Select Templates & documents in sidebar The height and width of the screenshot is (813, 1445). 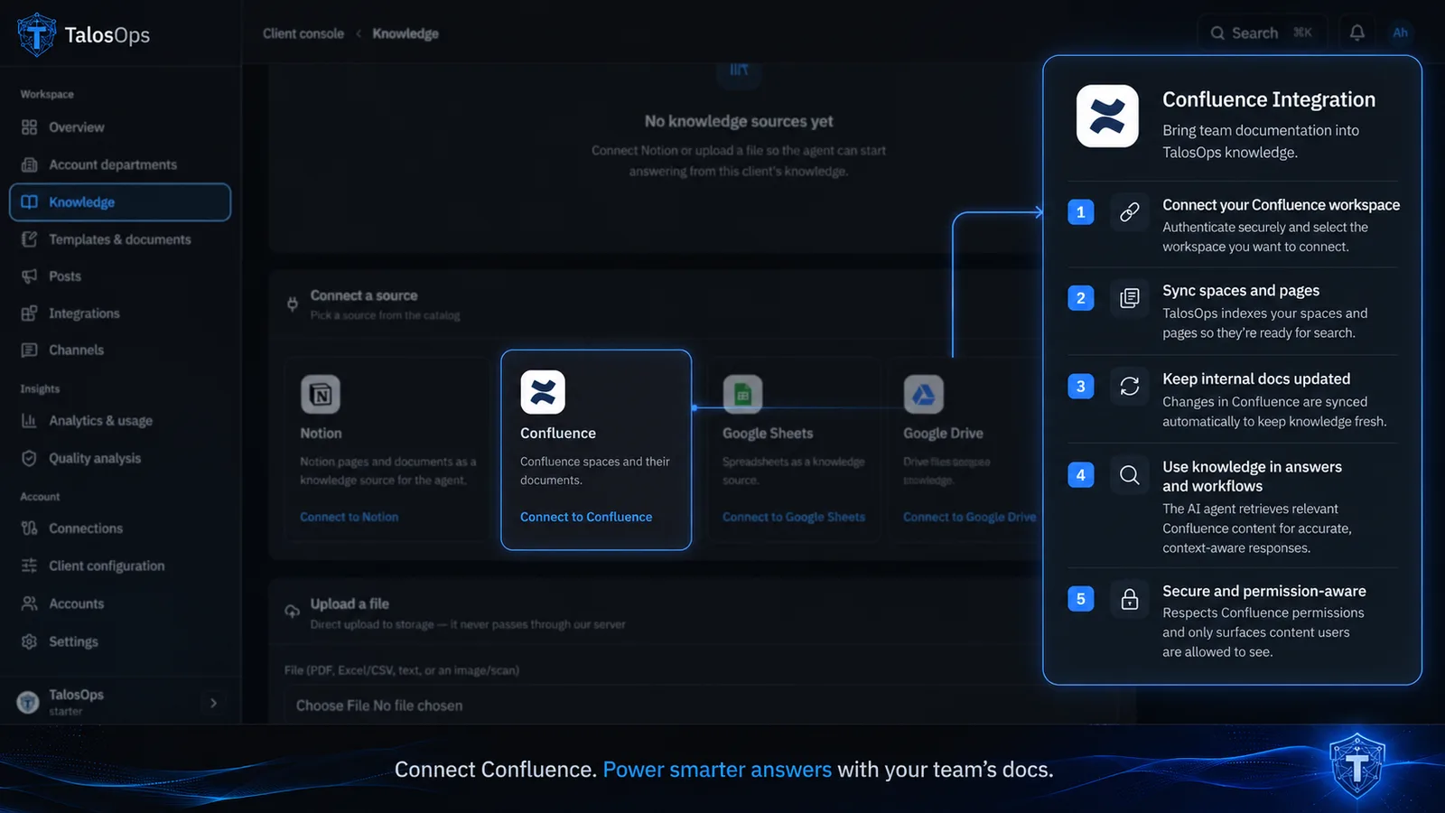pyautogui.click(x=120, y=239)
